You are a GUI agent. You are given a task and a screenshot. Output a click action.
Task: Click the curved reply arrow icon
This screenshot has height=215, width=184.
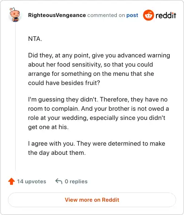(59, 181)
